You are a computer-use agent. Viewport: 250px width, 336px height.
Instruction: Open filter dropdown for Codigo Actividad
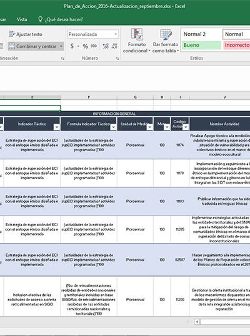(x=186, y=127)
